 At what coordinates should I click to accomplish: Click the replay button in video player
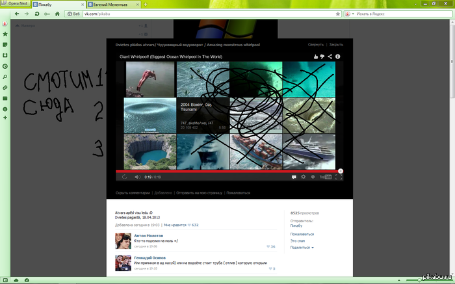point(124,177)
